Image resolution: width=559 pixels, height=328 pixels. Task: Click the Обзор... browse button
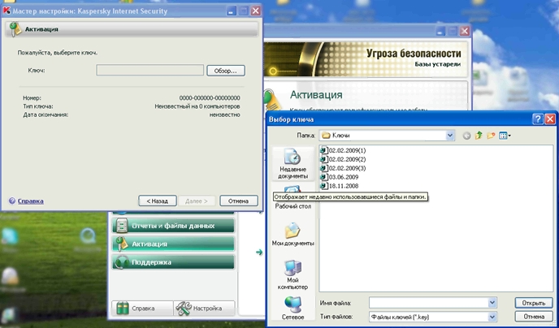coord(225,71)
